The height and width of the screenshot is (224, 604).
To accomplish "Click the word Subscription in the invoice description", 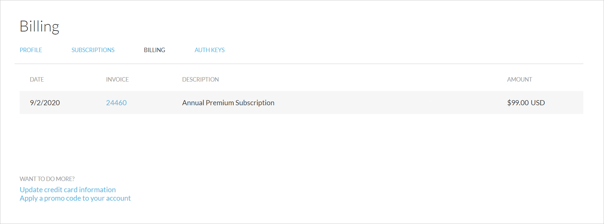I will coord(255,103).
